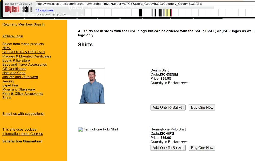Add Herringbone Polo Shirt to basket

pyautogui.click(x=168, y=148)
